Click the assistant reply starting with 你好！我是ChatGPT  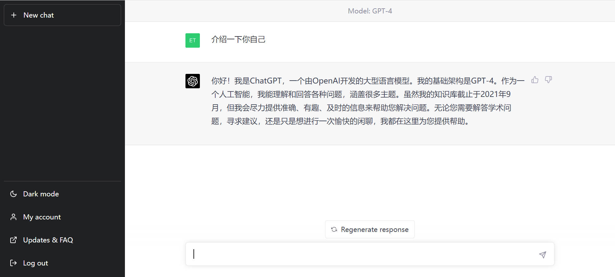click(368, 101)
